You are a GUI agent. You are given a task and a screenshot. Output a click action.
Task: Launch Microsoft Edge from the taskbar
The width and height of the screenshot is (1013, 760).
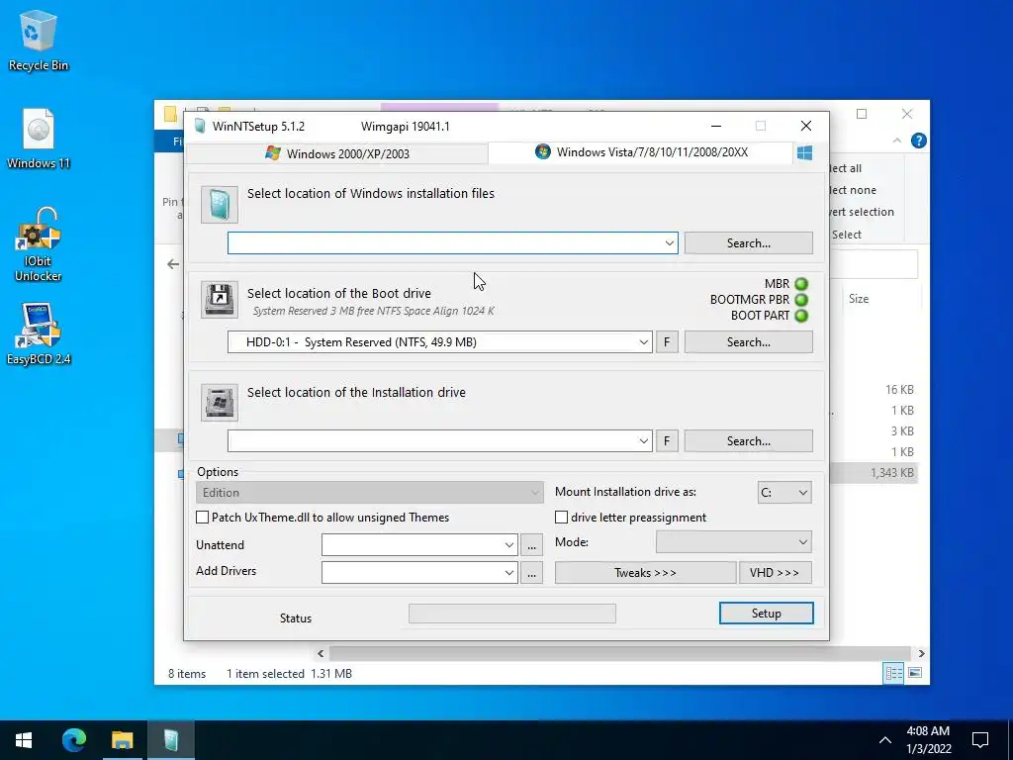pyautogui.click(x=73, y=740)
